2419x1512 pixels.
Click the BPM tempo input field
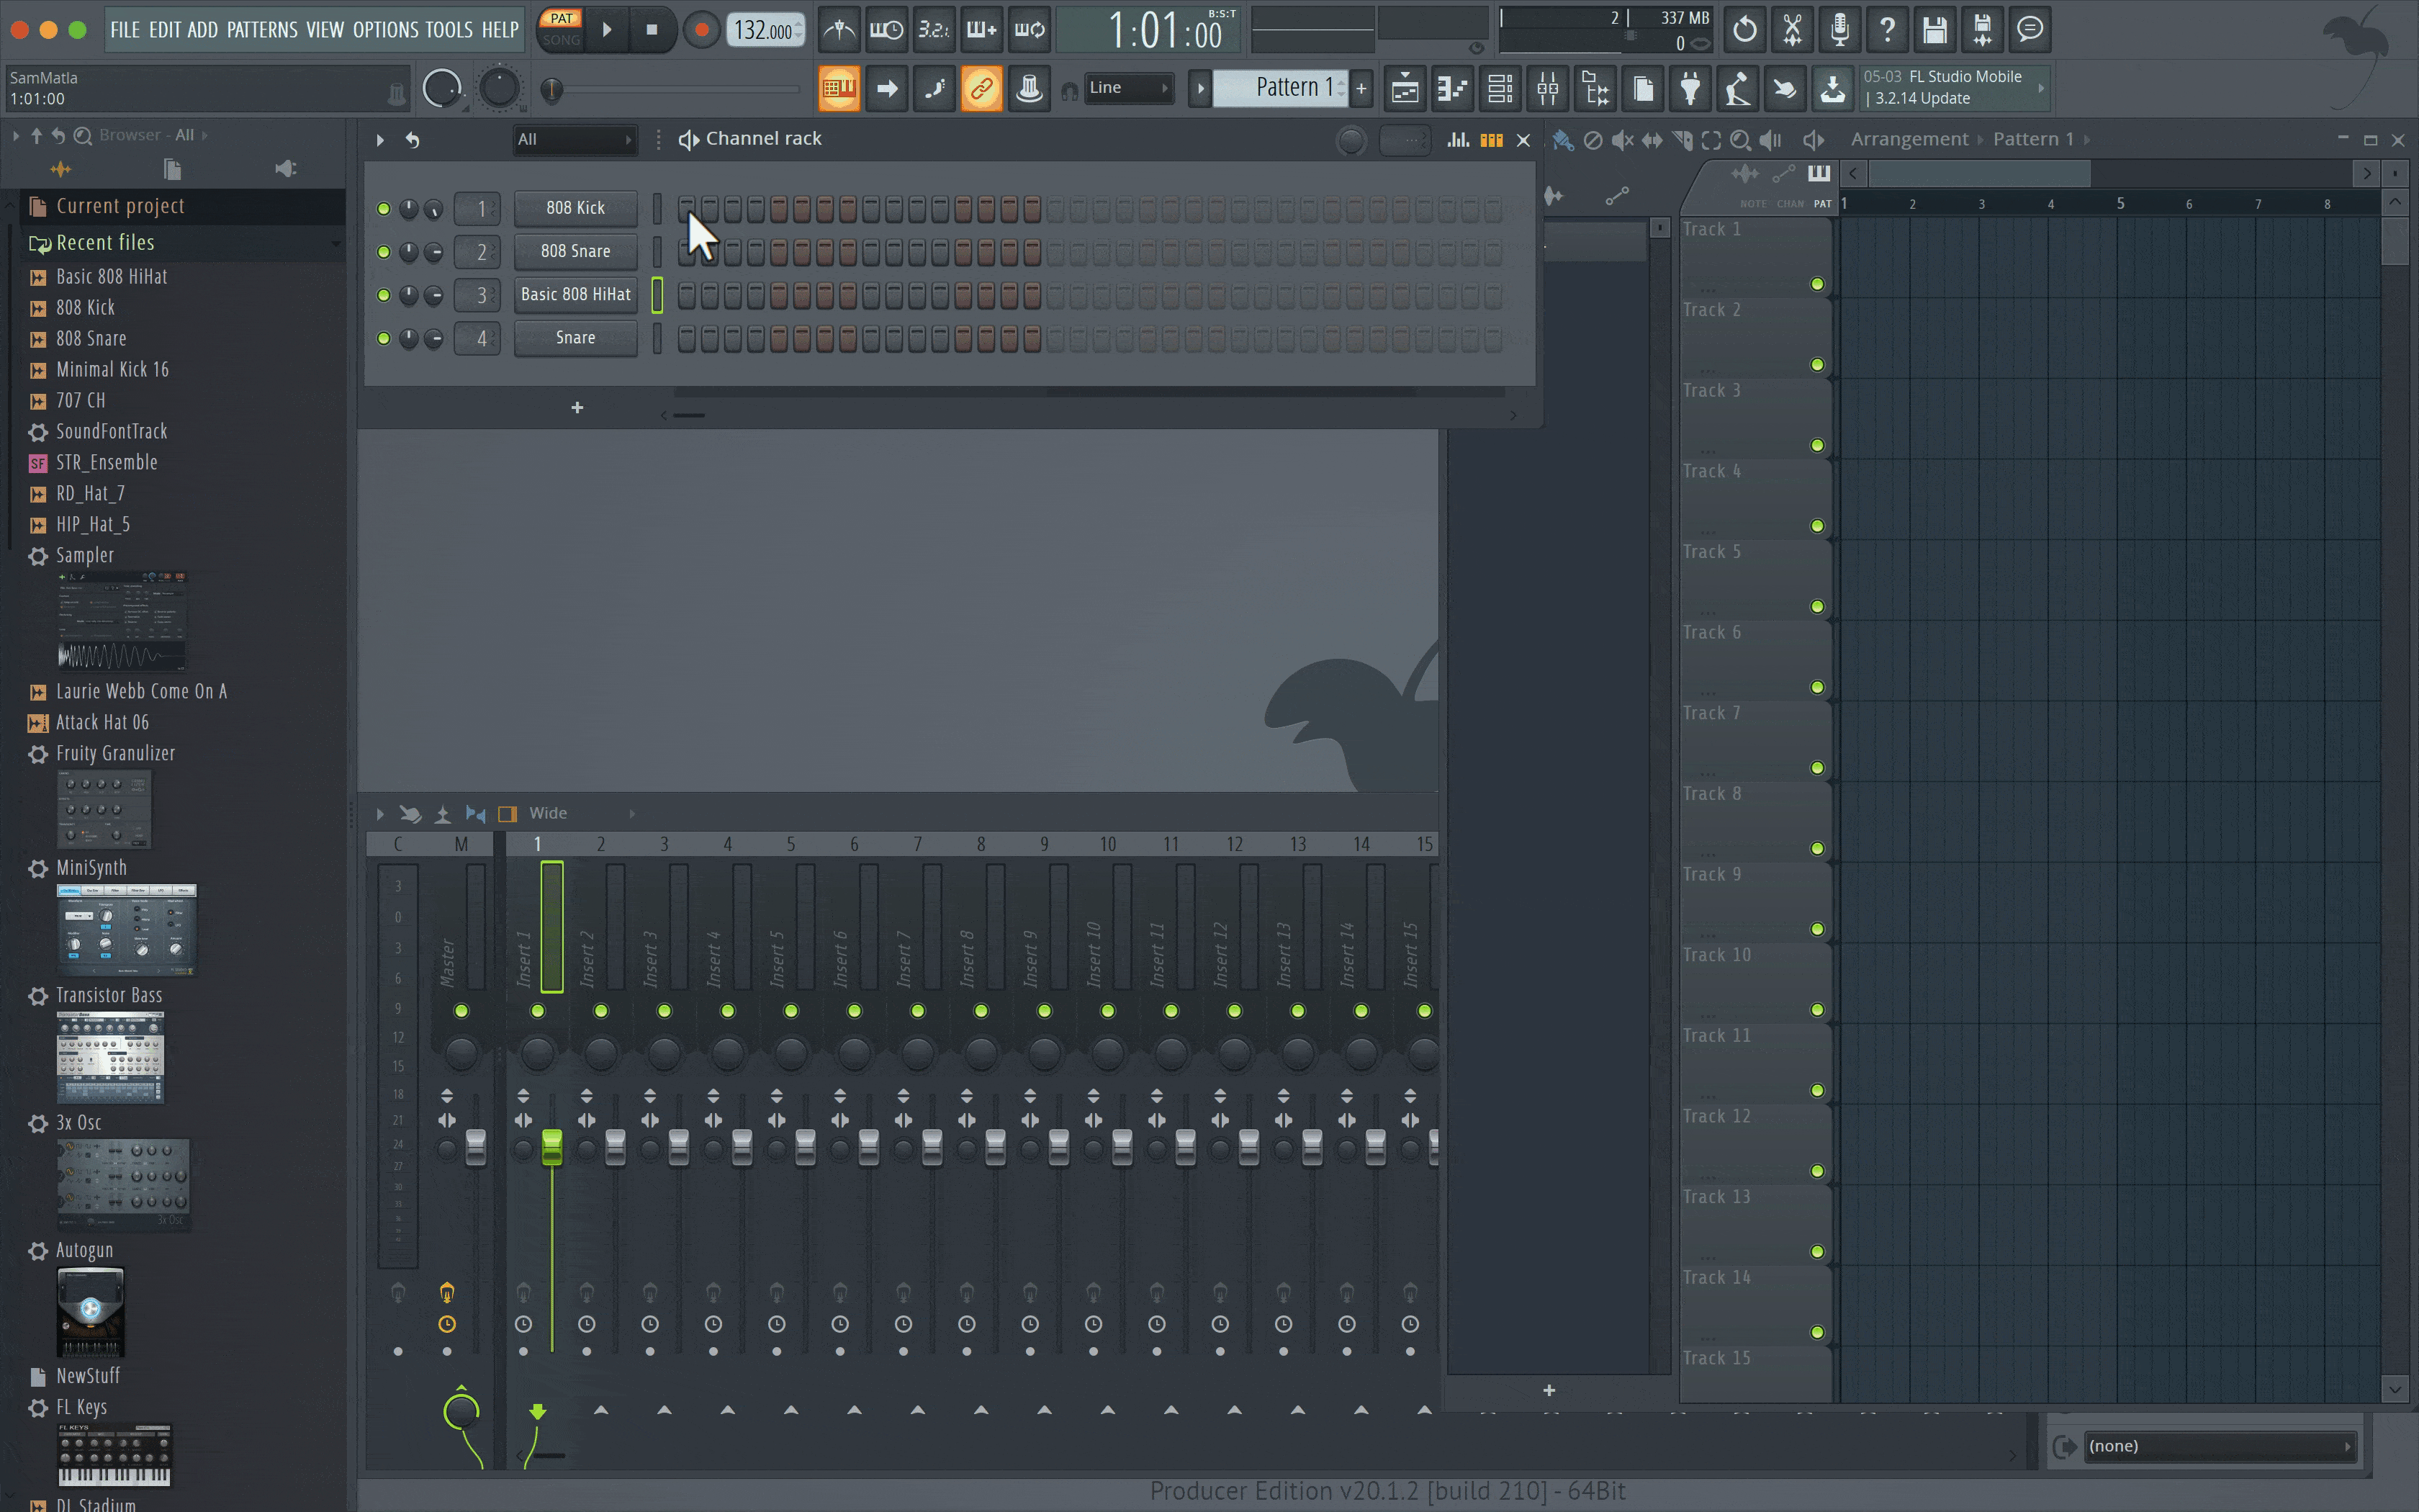coord(763,30)
